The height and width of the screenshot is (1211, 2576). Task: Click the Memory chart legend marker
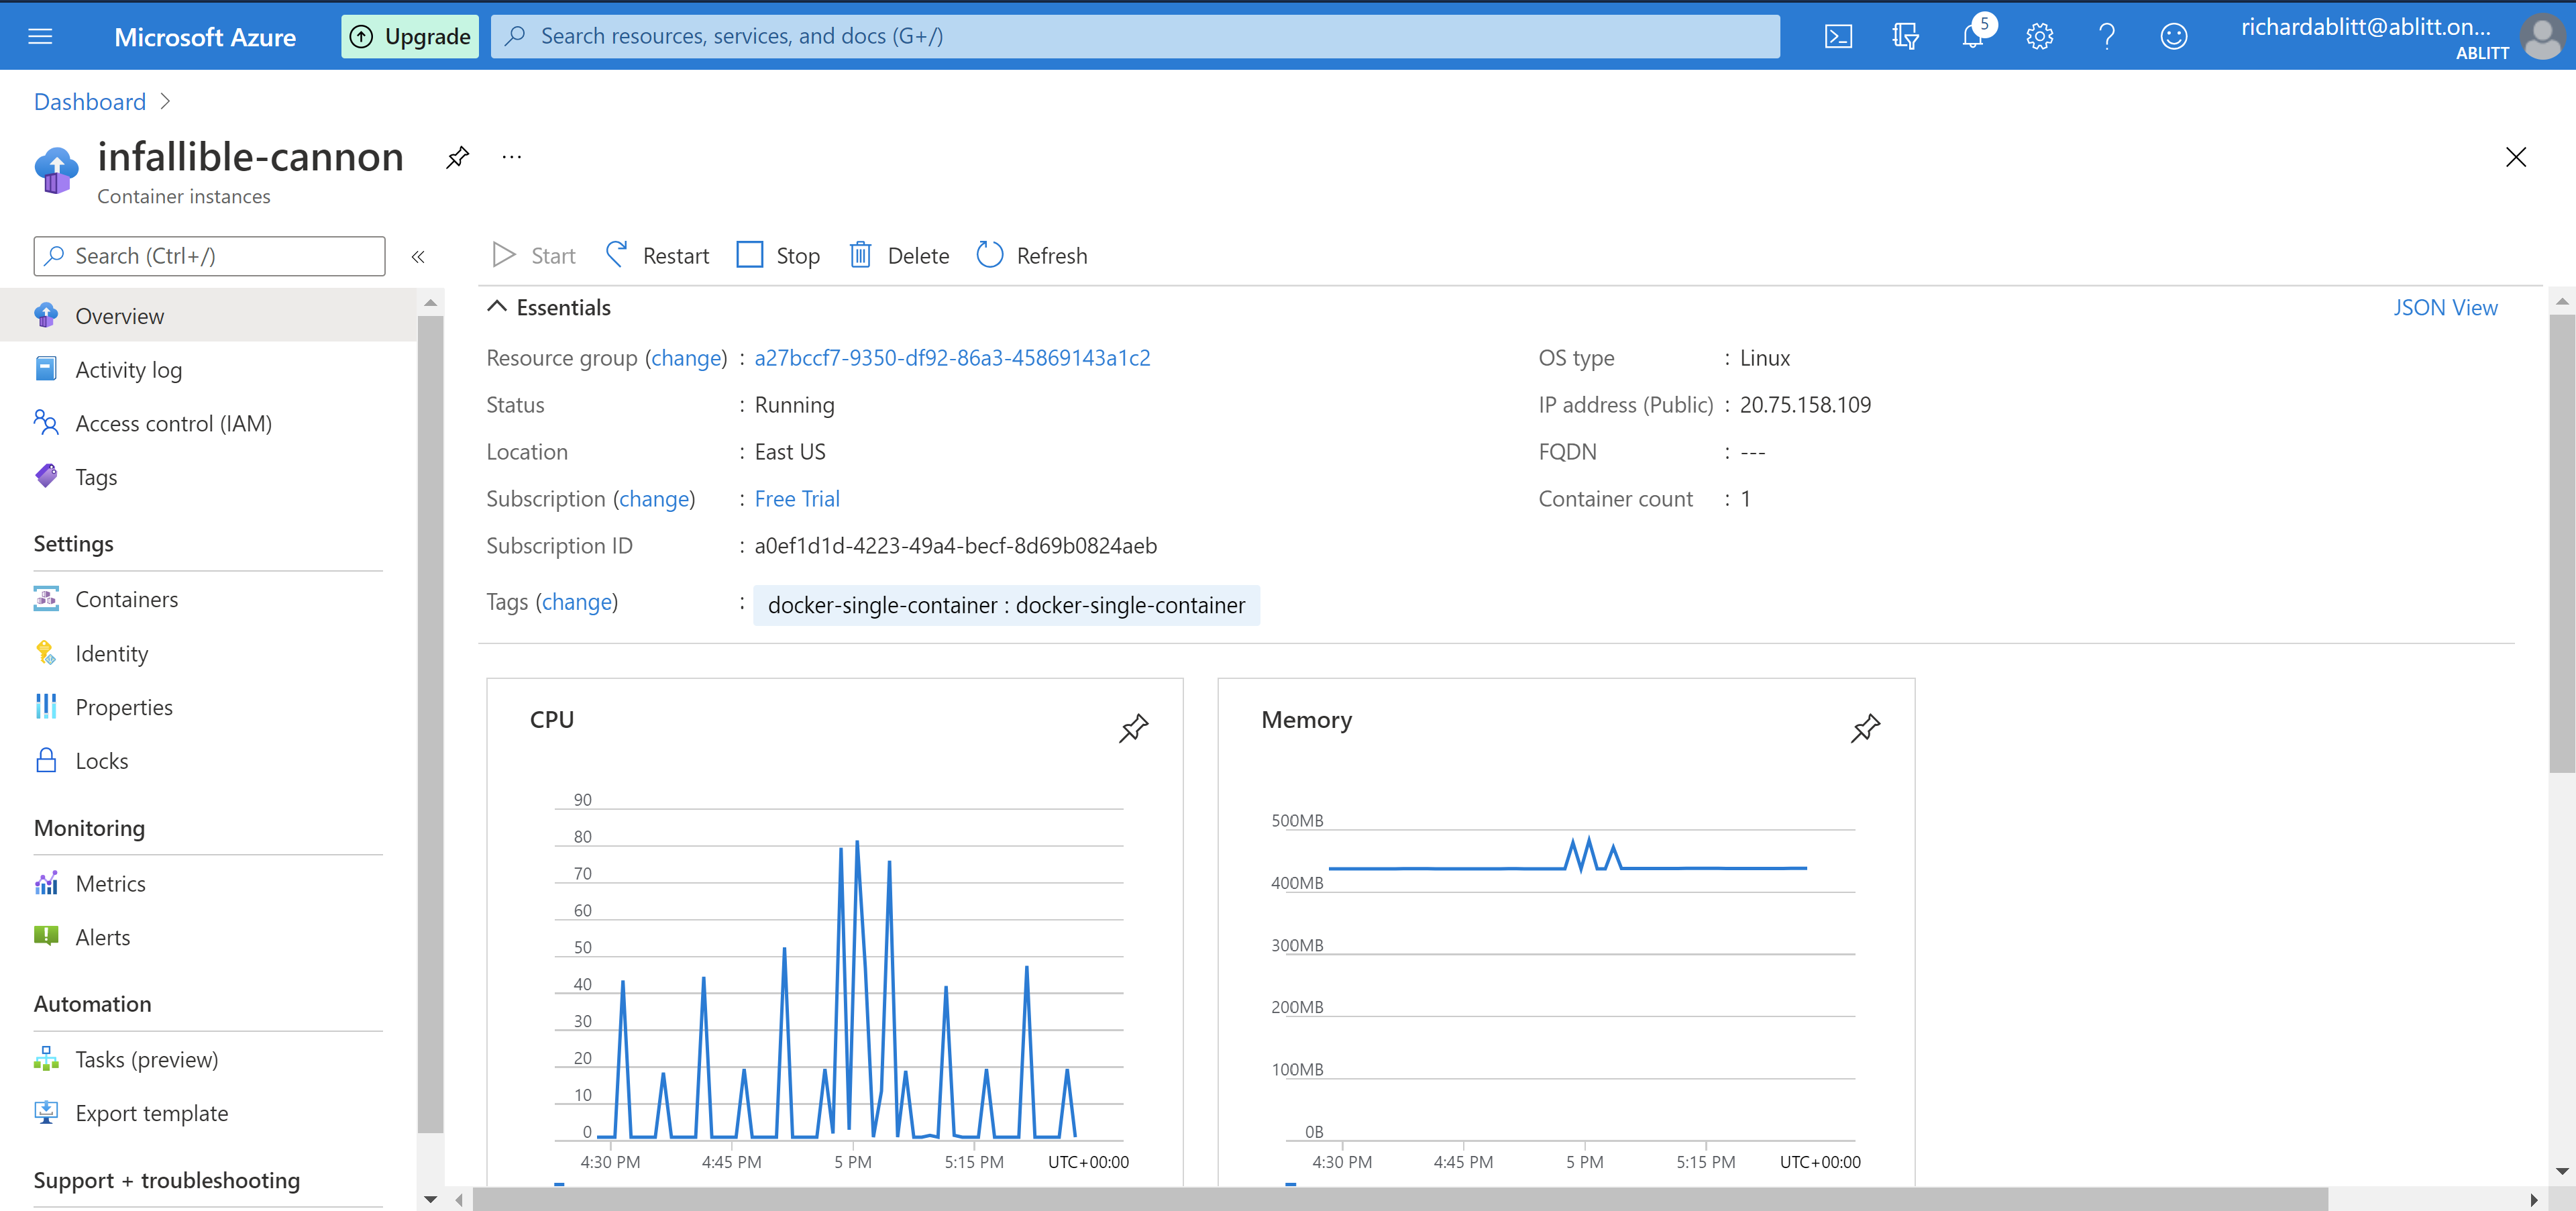pyautogui.click(x=1291, y=1184)
